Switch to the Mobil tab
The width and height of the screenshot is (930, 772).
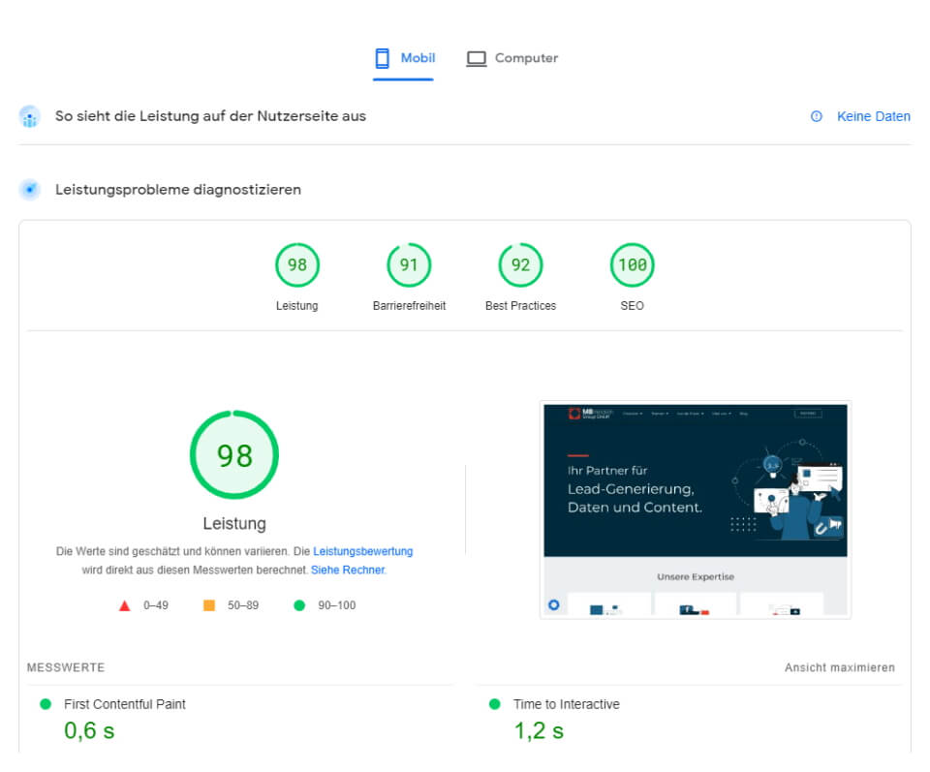[404, 58]
